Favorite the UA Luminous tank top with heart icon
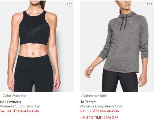The image size is (154, 121). [70, 5]
